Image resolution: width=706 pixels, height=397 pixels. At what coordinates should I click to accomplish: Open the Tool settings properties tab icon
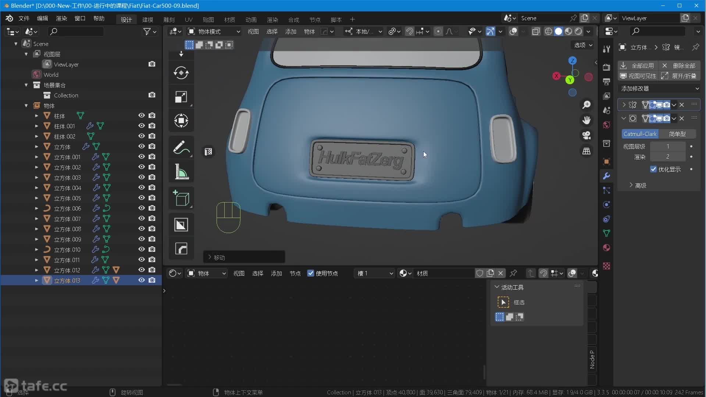point(607,49)
